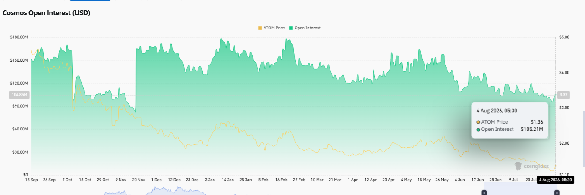Screen dimensions: 585x195
Task: Click the 4 Aug 2026, 05:30 axis date label
Action: tap(555, 180)
